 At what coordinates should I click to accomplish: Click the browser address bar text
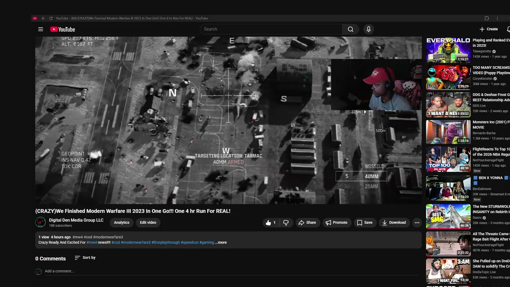tap(132, 18)
